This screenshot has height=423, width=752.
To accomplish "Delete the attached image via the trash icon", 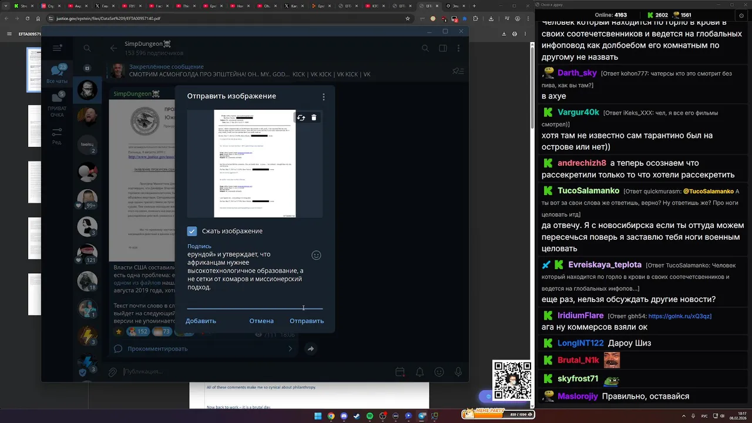I will 314,117.
